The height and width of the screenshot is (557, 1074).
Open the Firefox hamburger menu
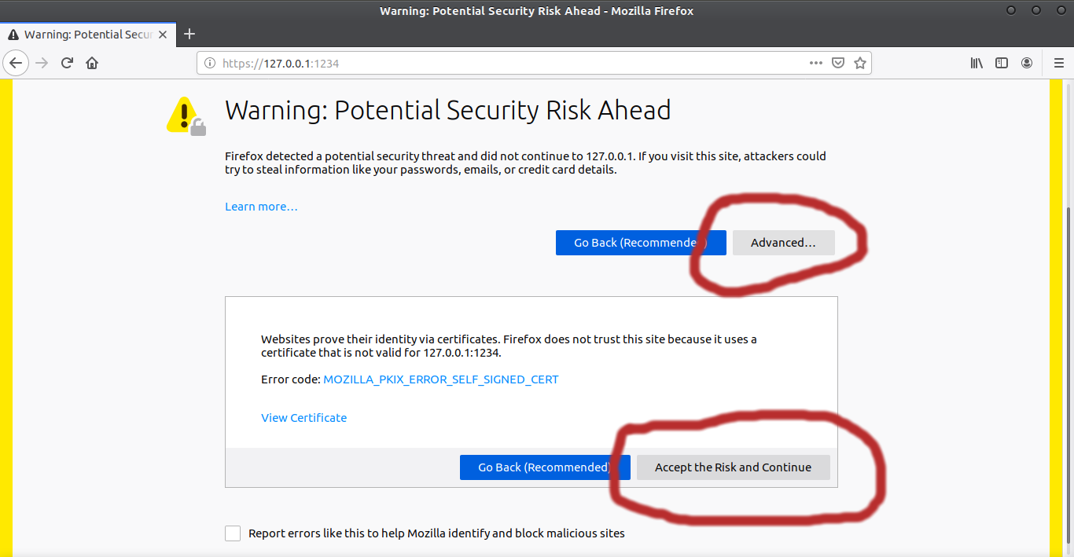(1058, 63)
